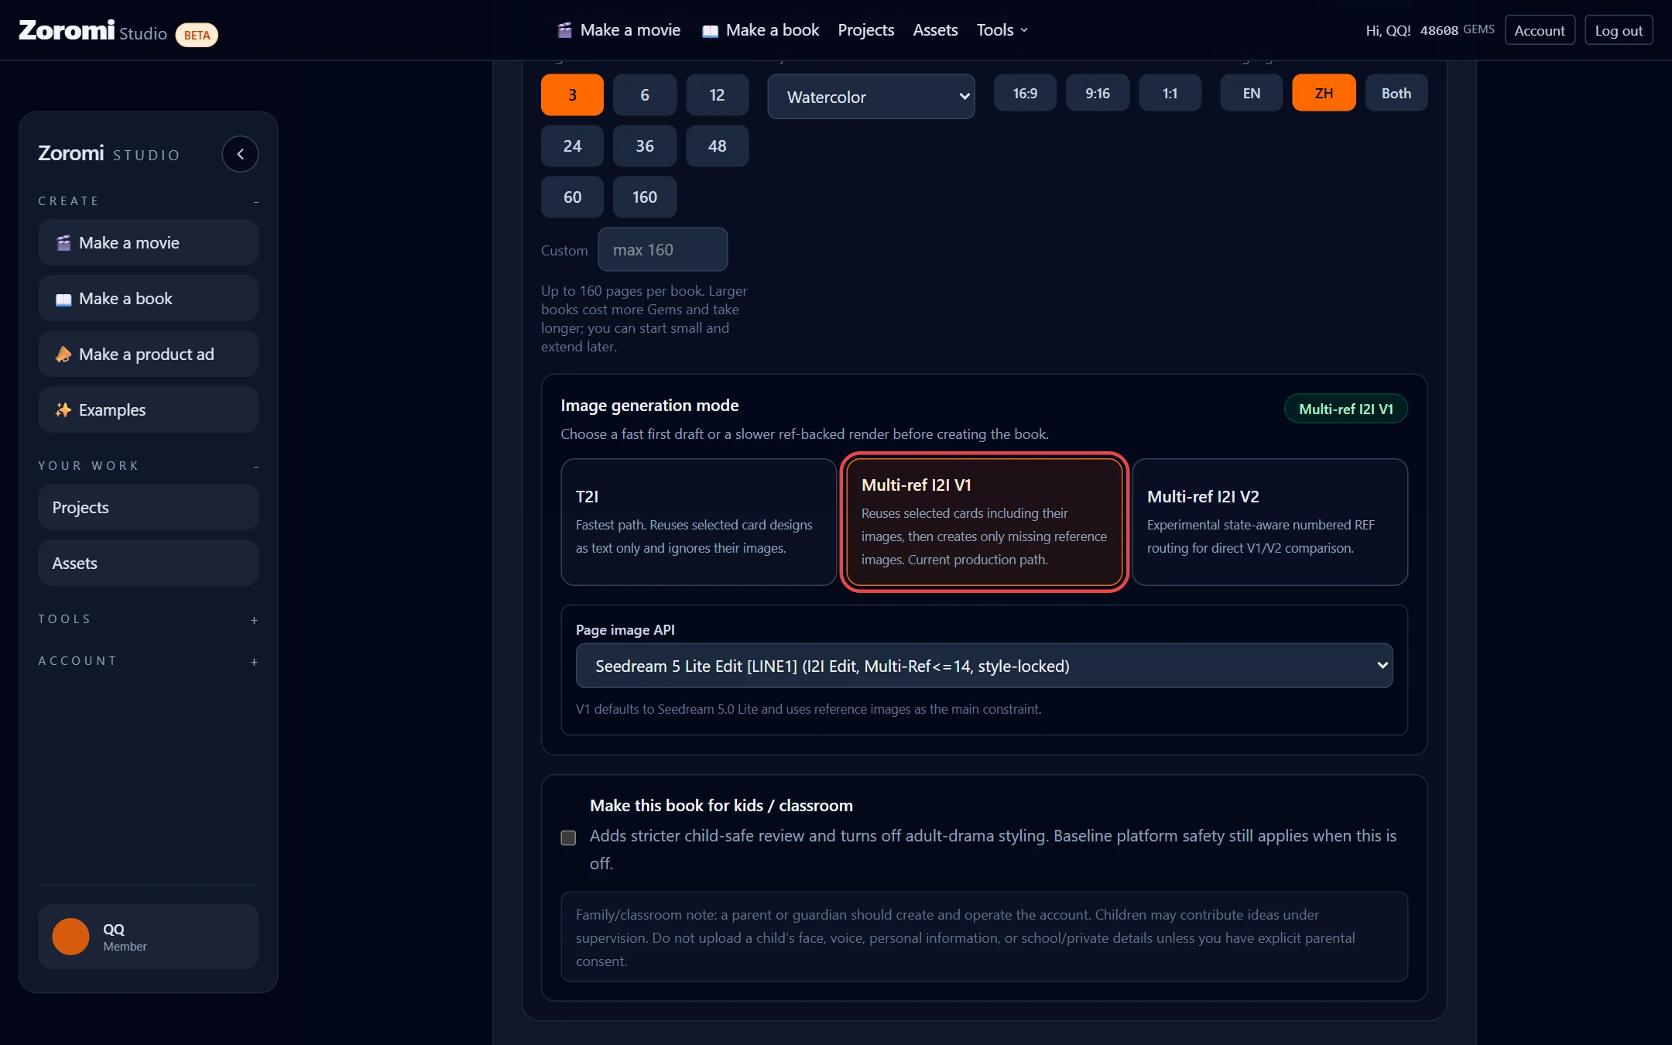
Task: Click the Family/classroom note text
Action: click(x=965, y=937)
